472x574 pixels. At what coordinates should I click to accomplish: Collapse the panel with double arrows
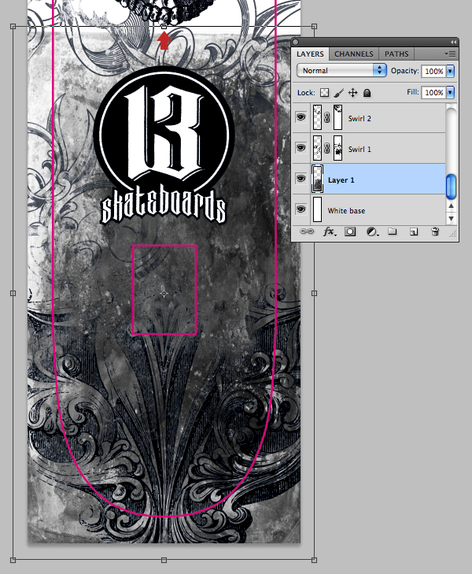pyautogui.click(x=453, y=42)
